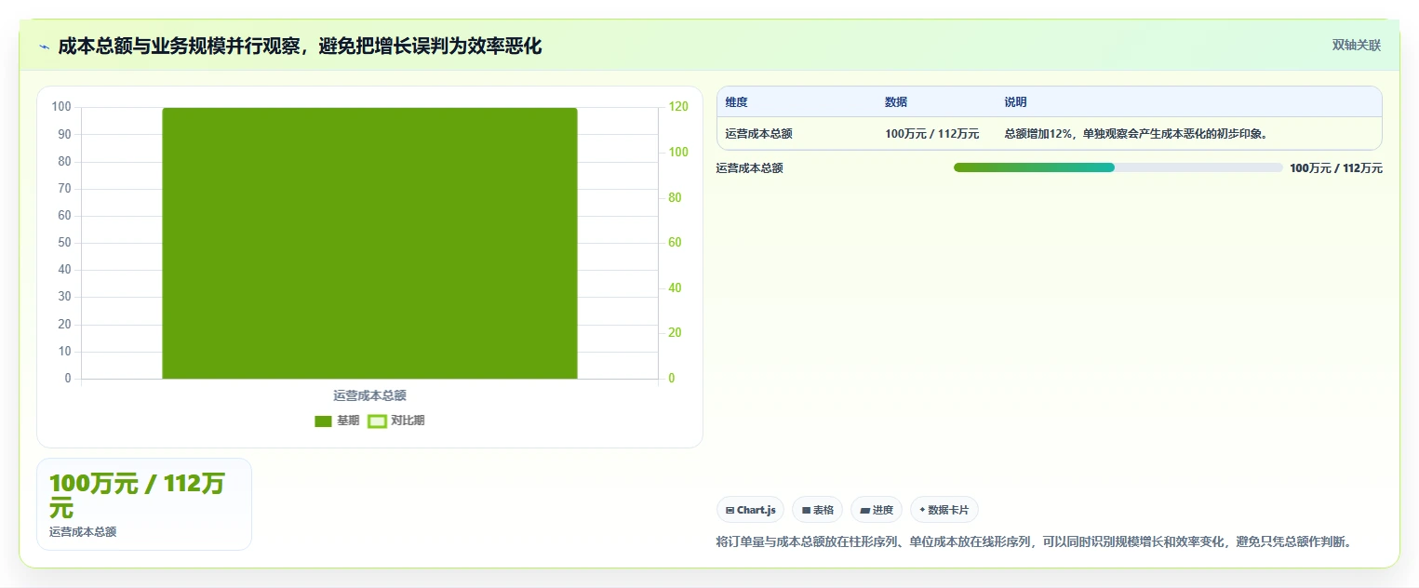Select the 运营成本总额 cell in the table row
Image resolution: width=1419 pixels, height=588 pixels.
tap(759, 134)
